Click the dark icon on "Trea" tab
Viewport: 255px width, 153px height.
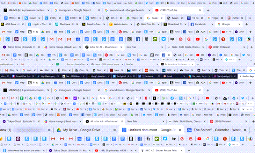coord(181,70)
